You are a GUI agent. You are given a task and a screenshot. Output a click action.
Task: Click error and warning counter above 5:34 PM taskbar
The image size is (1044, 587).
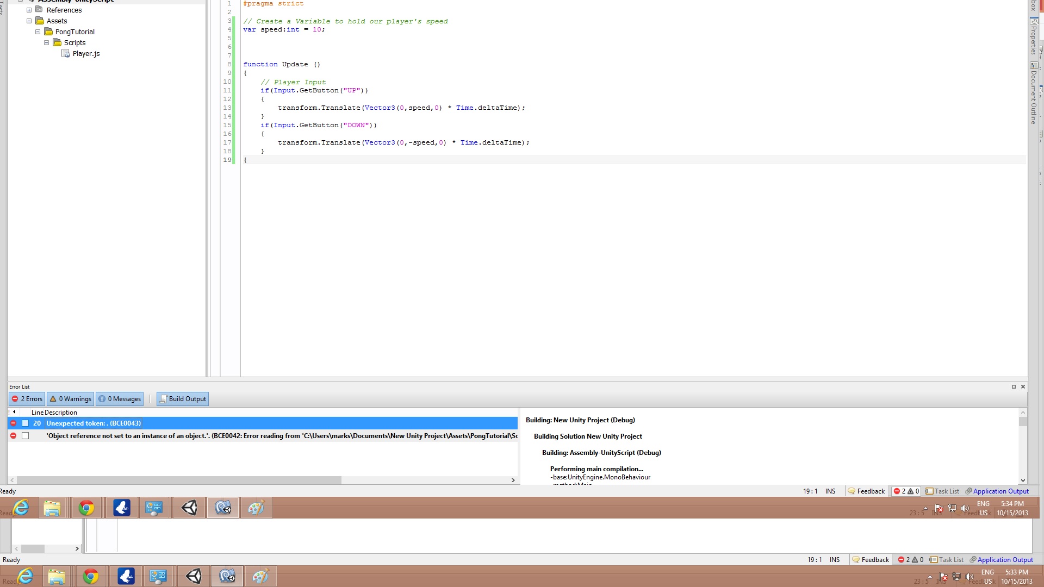[x=906, y=491]
